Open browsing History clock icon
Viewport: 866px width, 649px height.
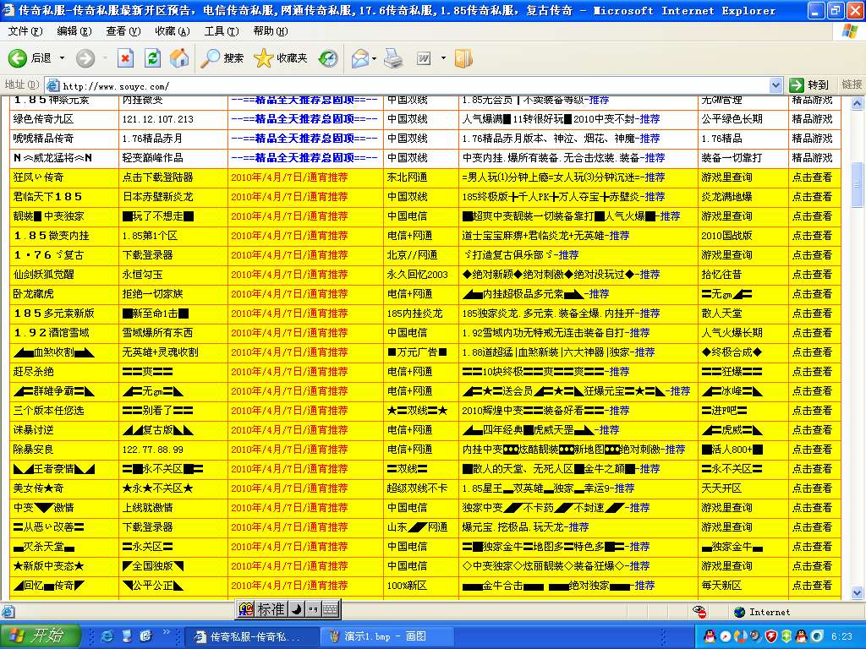coord(328,58)
